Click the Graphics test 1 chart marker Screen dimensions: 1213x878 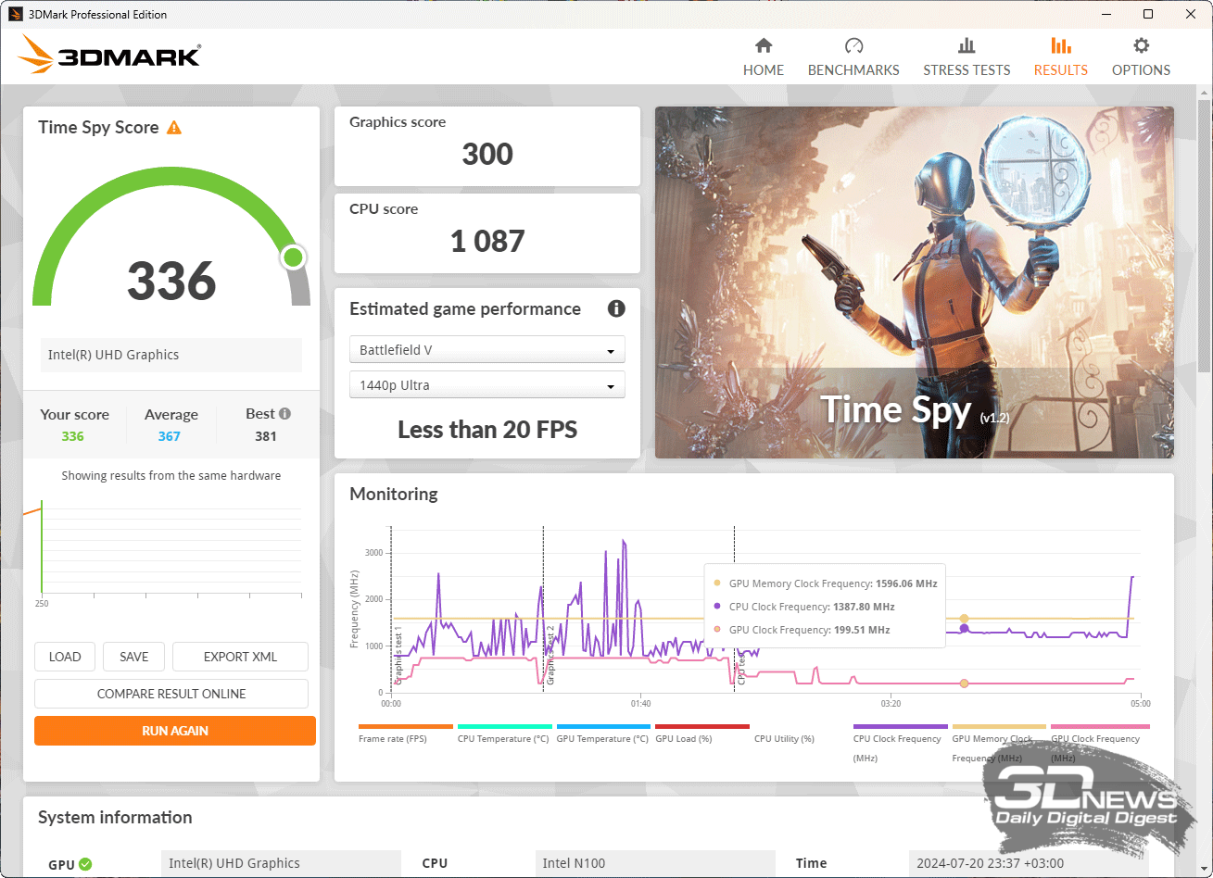coord(398,655)
